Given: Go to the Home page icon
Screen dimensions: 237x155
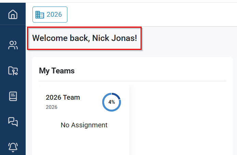Looking at the screenshot, I should (13, 15).
